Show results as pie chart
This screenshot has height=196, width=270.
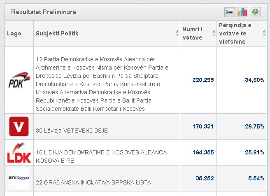256,12
